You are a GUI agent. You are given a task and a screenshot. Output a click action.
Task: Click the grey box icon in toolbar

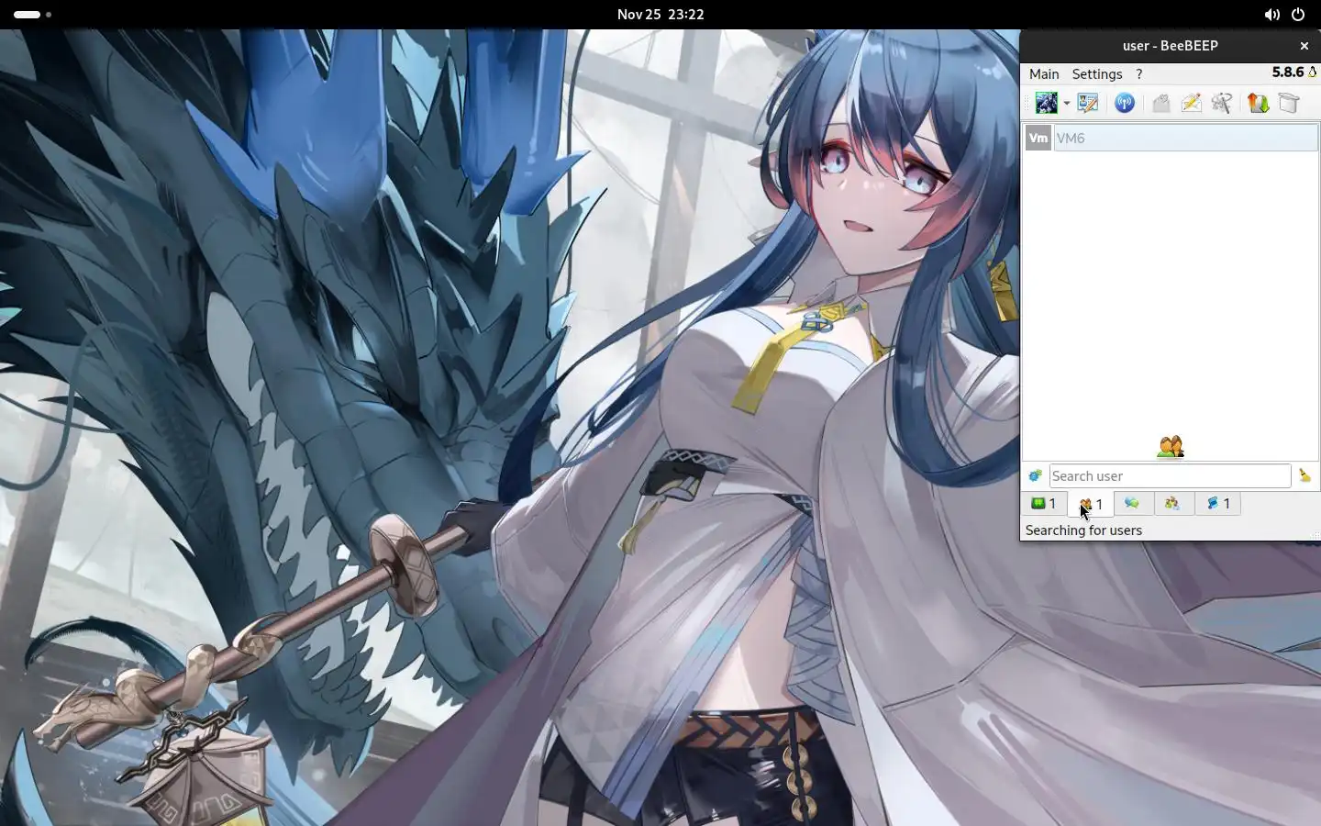click(x=1289, y=103)
